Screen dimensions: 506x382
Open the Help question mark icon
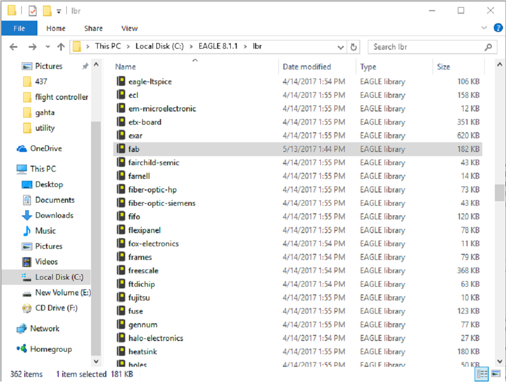(x=498, y=28)
